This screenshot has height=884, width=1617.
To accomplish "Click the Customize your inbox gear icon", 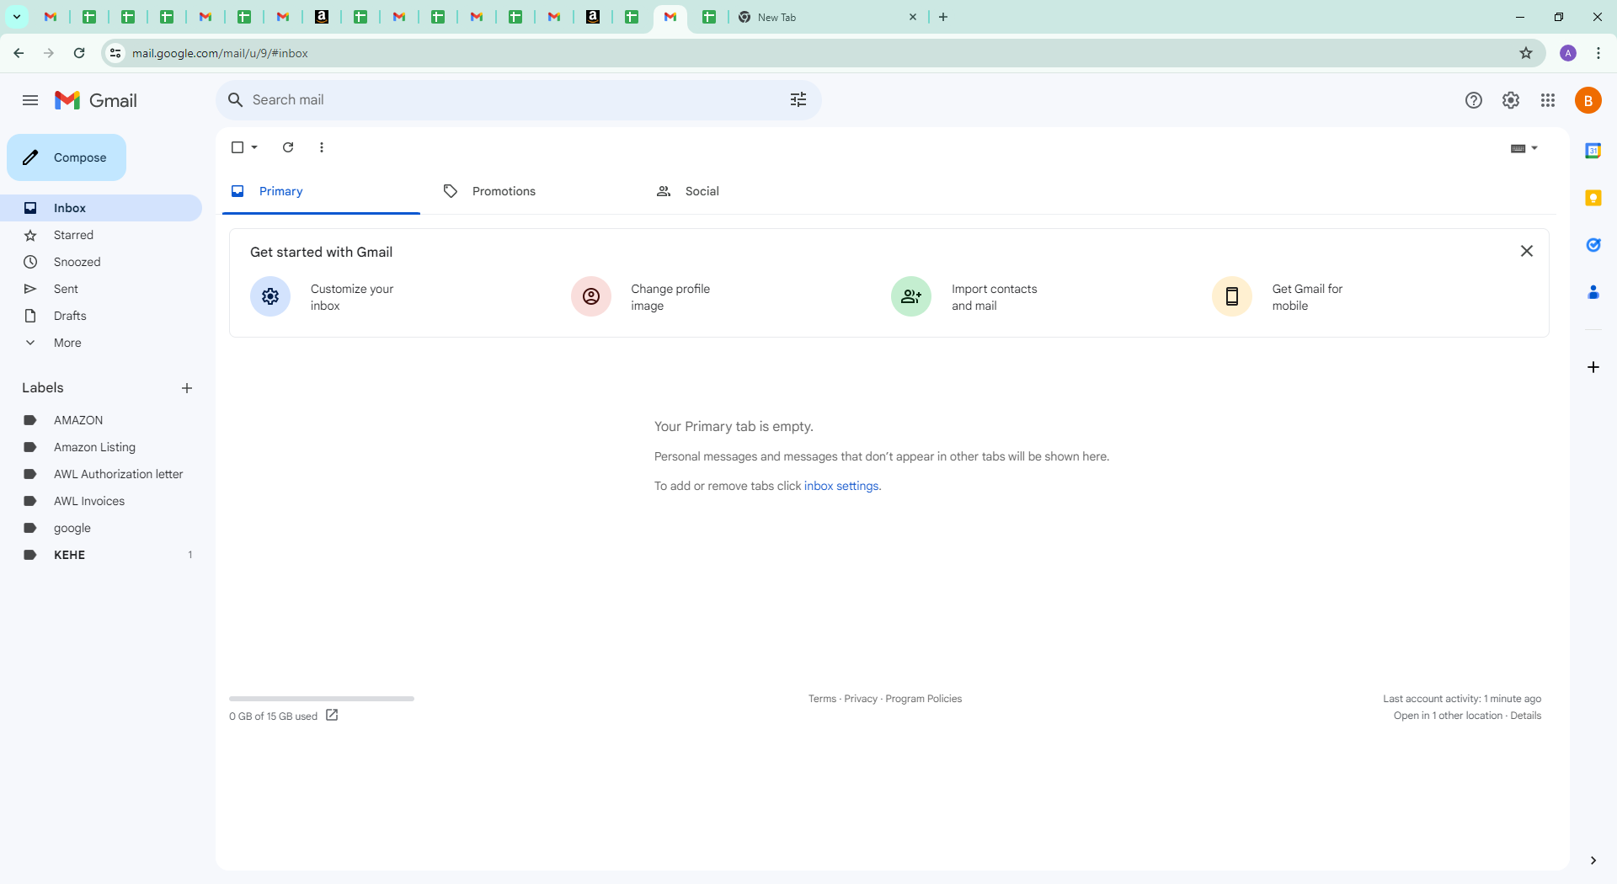I will (270, 296).
